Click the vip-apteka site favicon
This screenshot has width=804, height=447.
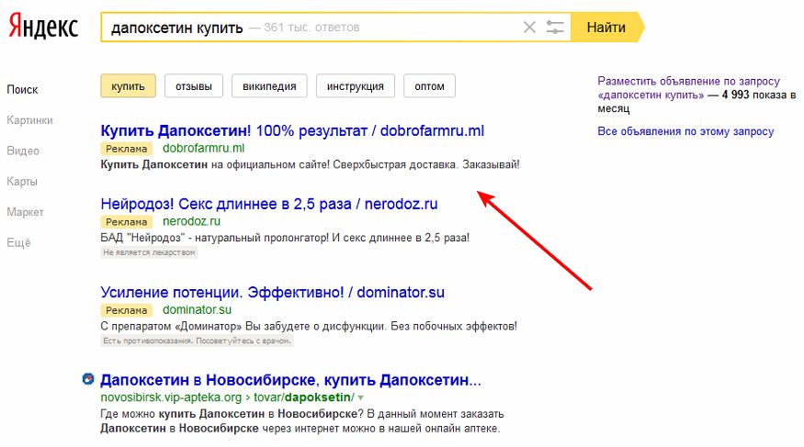click(88, 379)
